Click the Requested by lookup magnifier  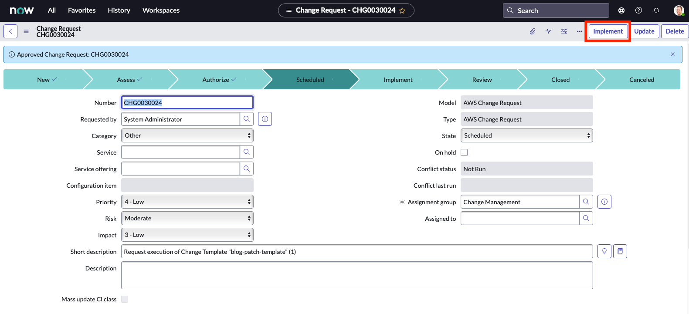pyautogui.click(x=247, y=119)
